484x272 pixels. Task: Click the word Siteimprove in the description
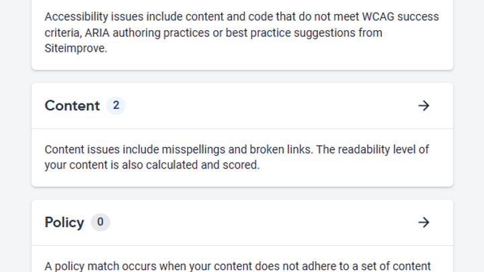pyautogui.click(x=75, y=49)
